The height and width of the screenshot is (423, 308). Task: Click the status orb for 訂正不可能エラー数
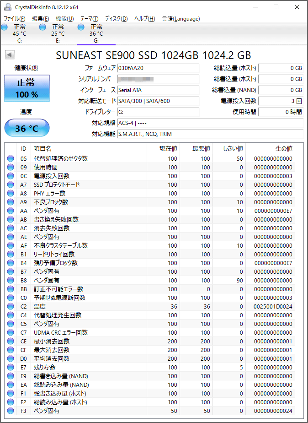point(11,289)
